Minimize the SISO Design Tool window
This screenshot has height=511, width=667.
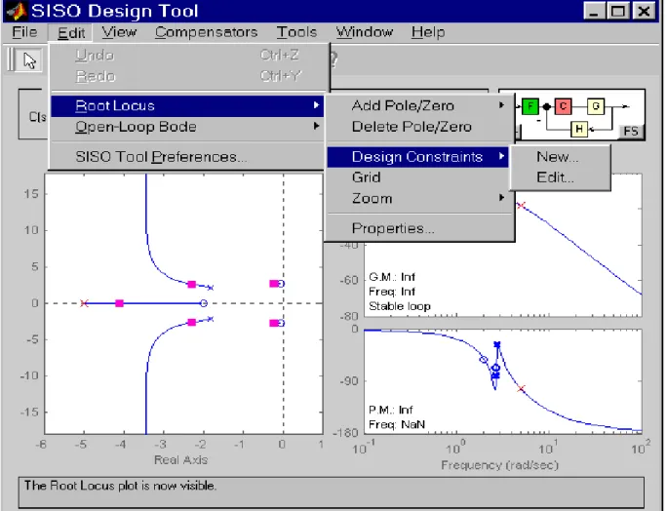594,11
